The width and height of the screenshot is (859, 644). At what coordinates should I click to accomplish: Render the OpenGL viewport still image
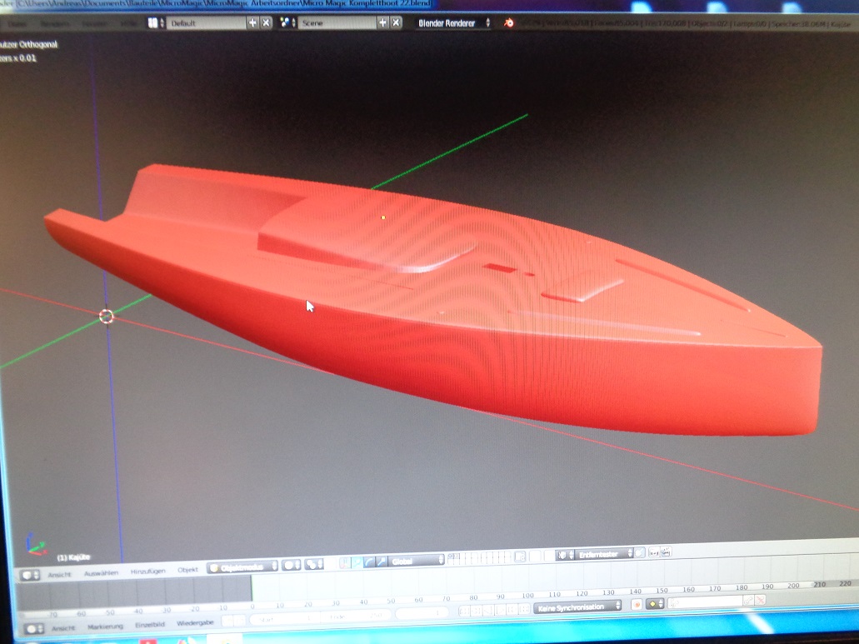[x=654, y=553]
